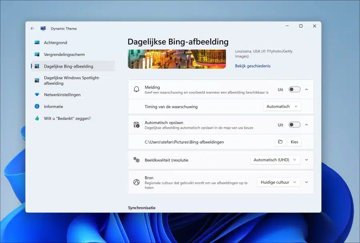Open the folder icon next to Kies
Screen dimensions: 360x243
pos(280,142)
